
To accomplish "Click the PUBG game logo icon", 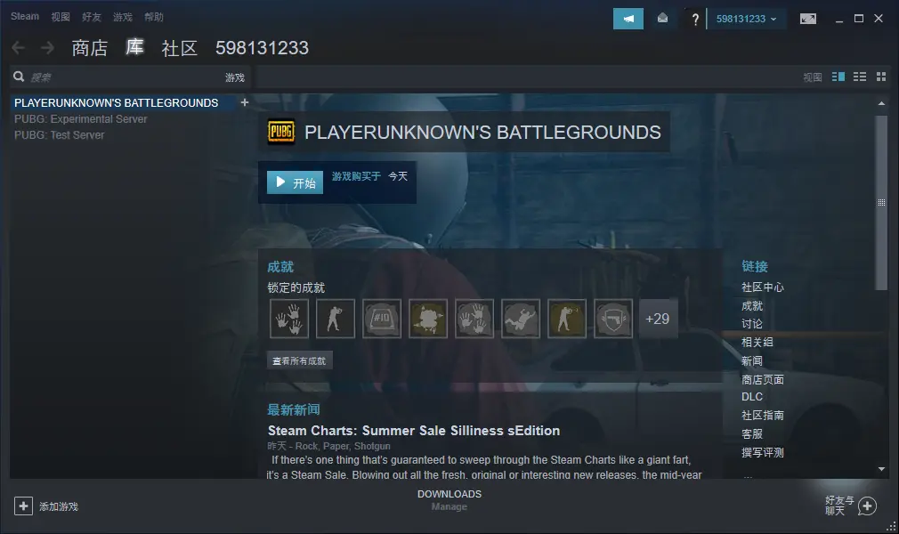I will (x=280, y=133).
